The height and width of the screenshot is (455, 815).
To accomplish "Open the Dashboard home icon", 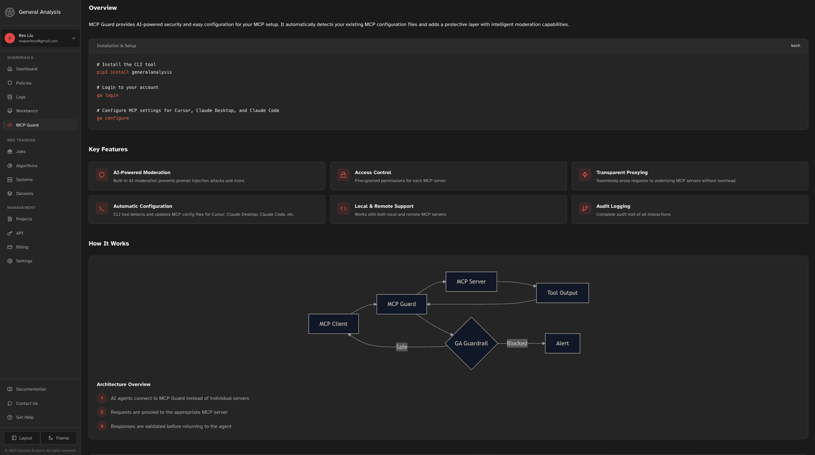I will (x=10, y=69).
